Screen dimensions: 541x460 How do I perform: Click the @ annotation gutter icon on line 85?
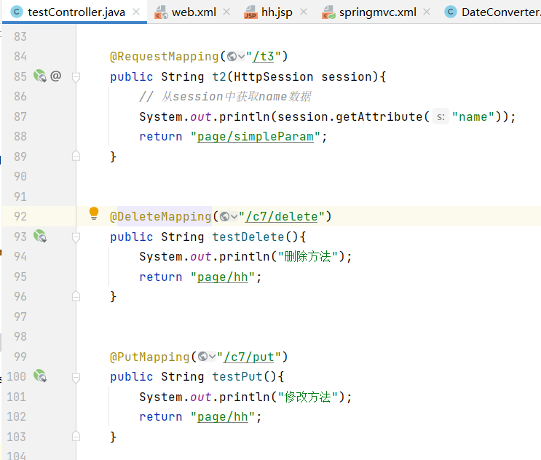tap(55, 76)
